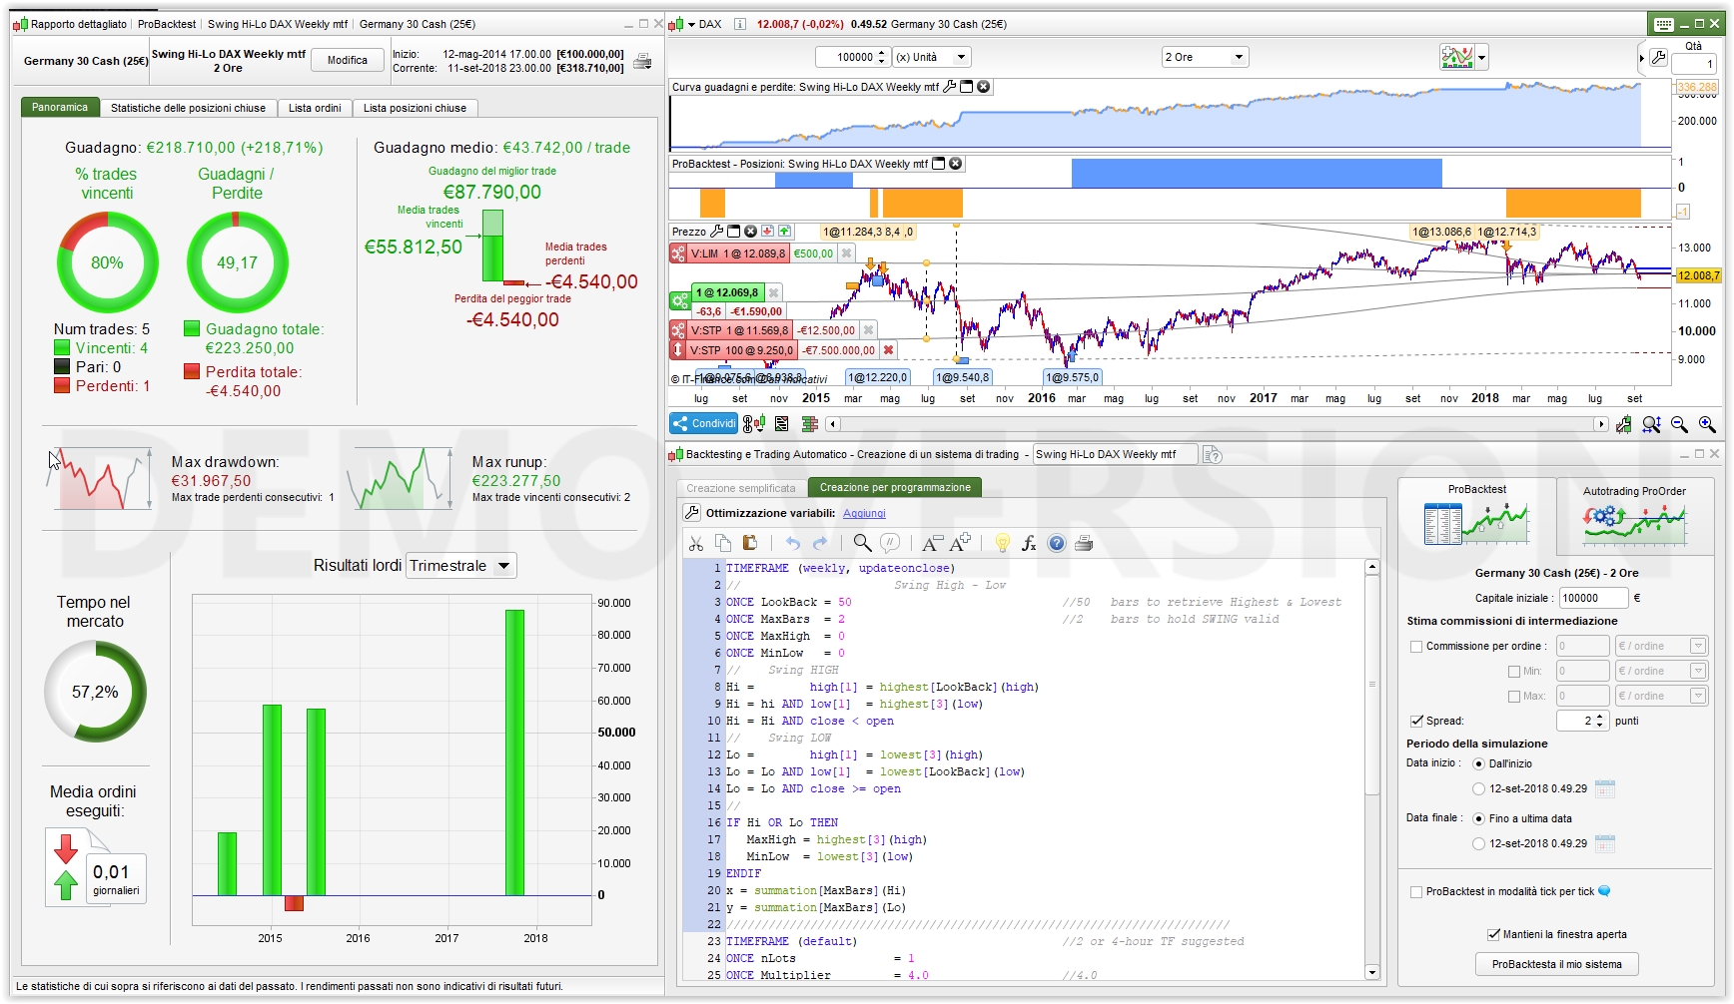Image resolution: width=1734 pixels, height=1004 pixels.
Task: Toggle Mantieni la finestra aperta checkbox
Action: 1493,935
